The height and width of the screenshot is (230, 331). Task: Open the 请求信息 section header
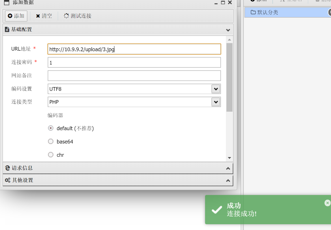tap(118, 168)
